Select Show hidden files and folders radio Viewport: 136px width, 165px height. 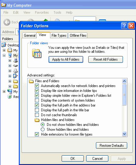tap(43, 129)
